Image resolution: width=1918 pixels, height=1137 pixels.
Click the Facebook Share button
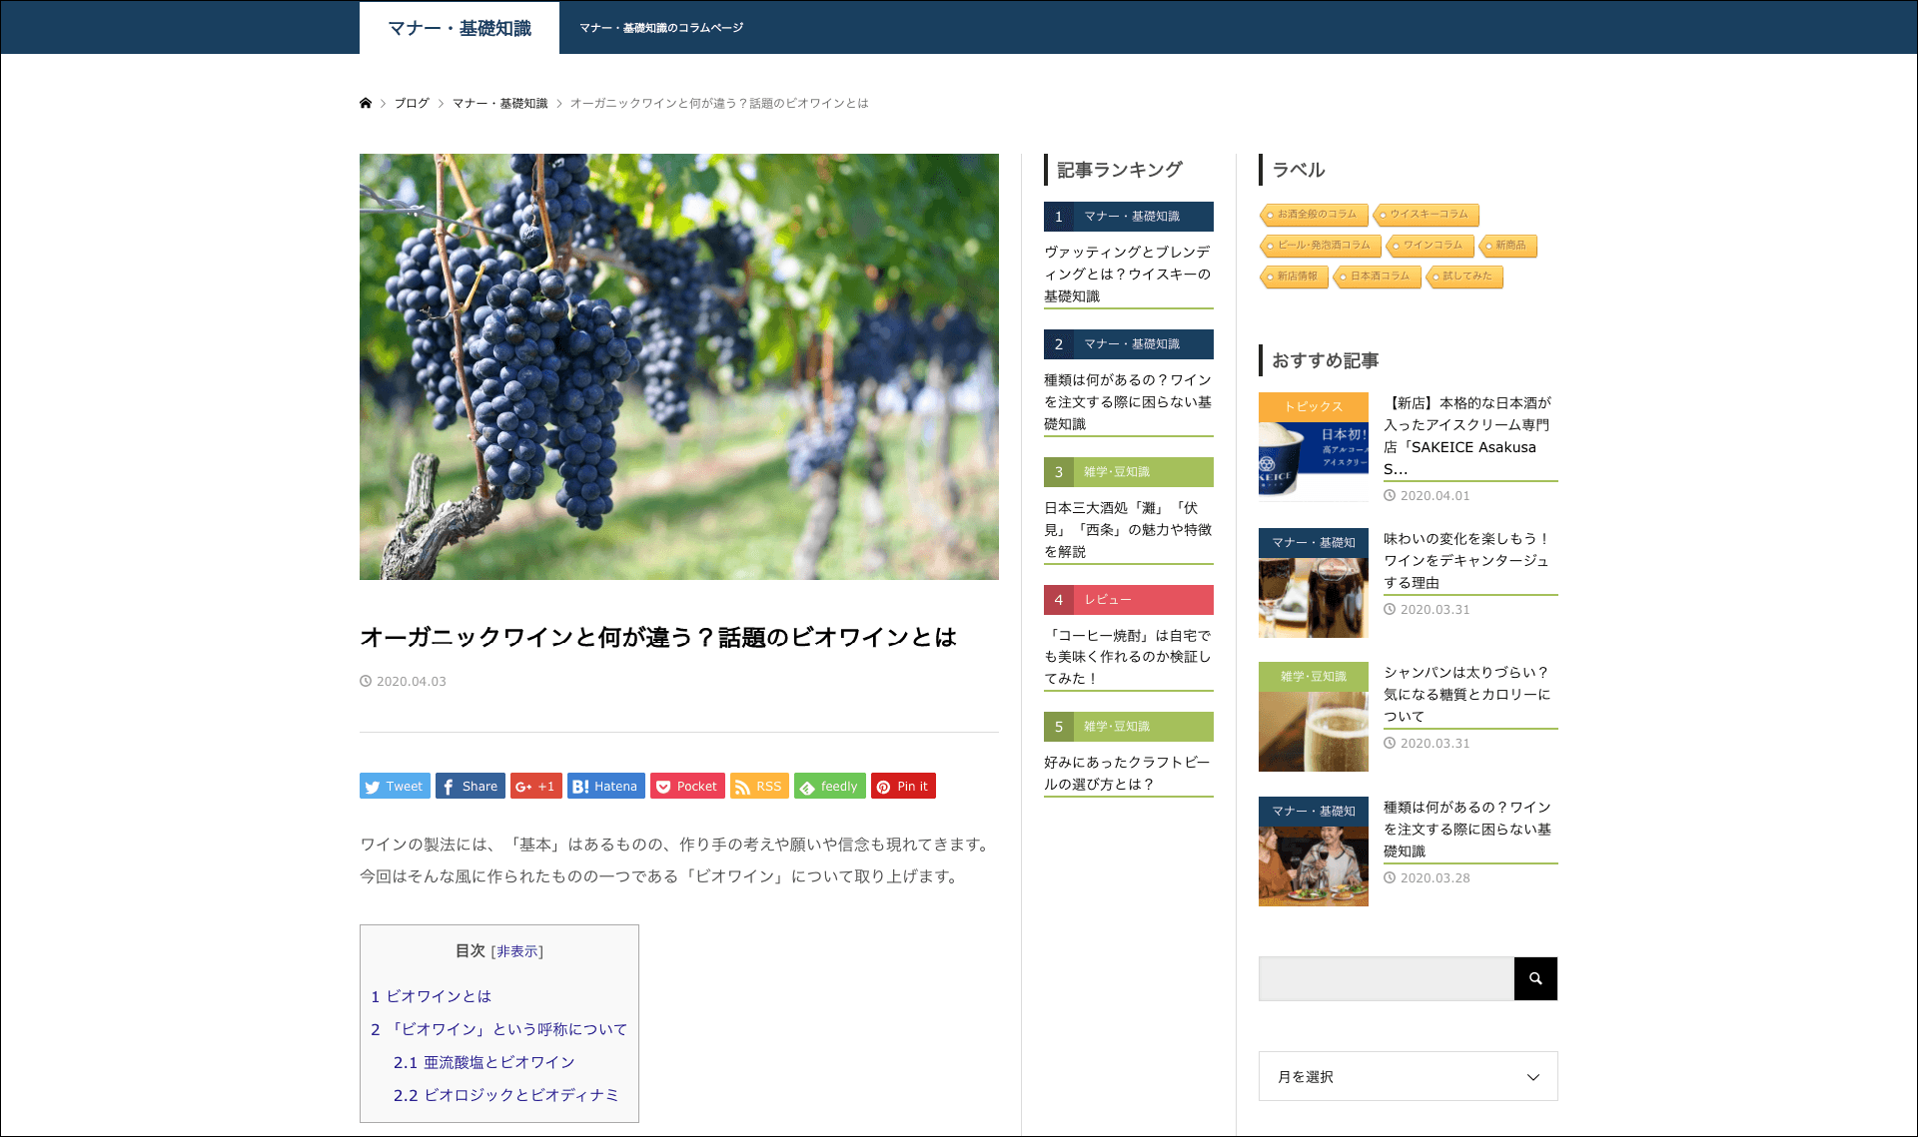click(470, 787)
